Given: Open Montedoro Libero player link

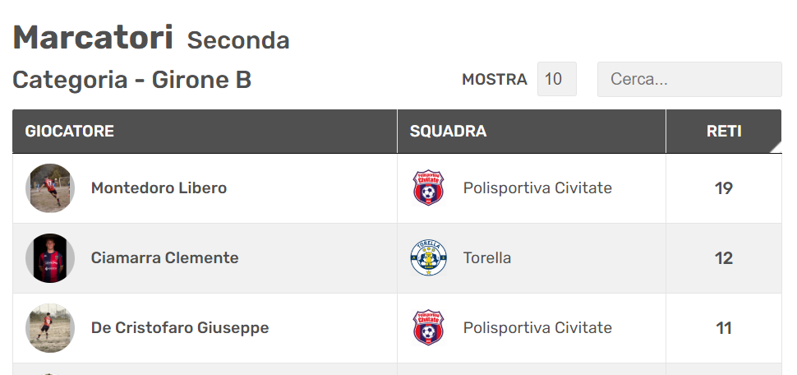Looking at the screenshot, I should [159, 188].
